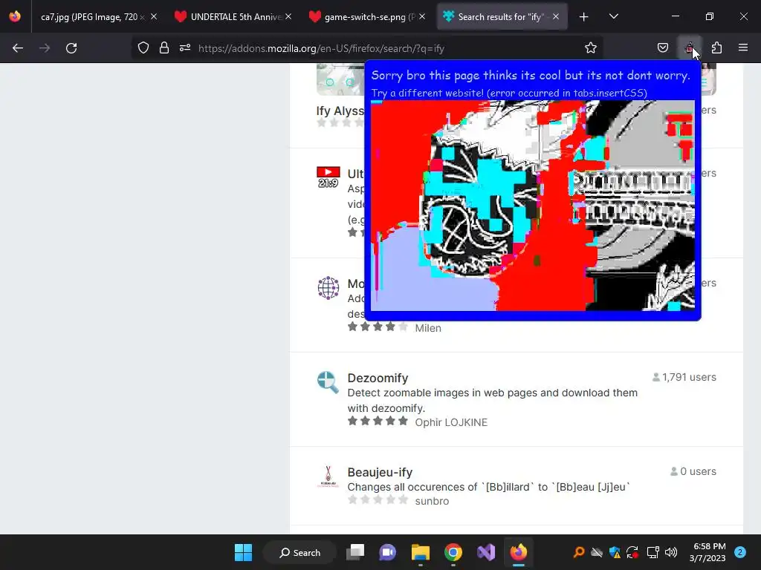Open a new tab with plus button

pos(584,17)
